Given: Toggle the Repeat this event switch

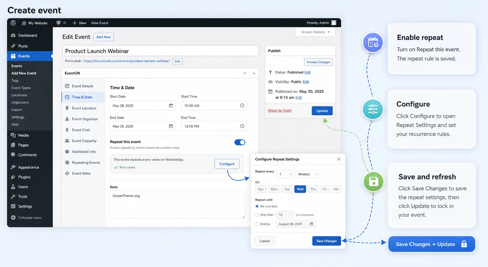Looking at the screenshot, I should 240,142.
